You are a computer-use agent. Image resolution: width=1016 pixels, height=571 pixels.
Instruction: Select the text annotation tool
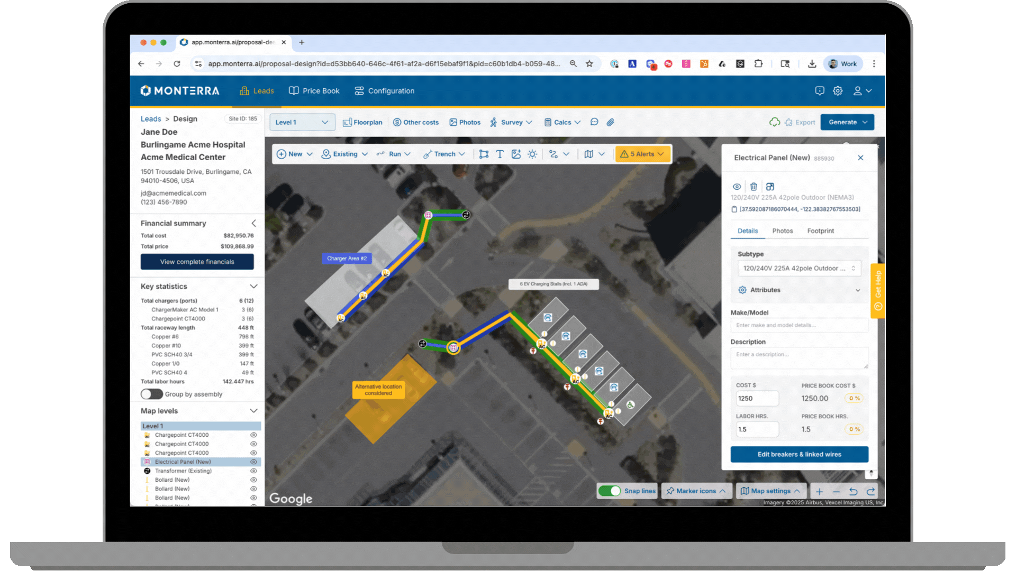[500, 154]
